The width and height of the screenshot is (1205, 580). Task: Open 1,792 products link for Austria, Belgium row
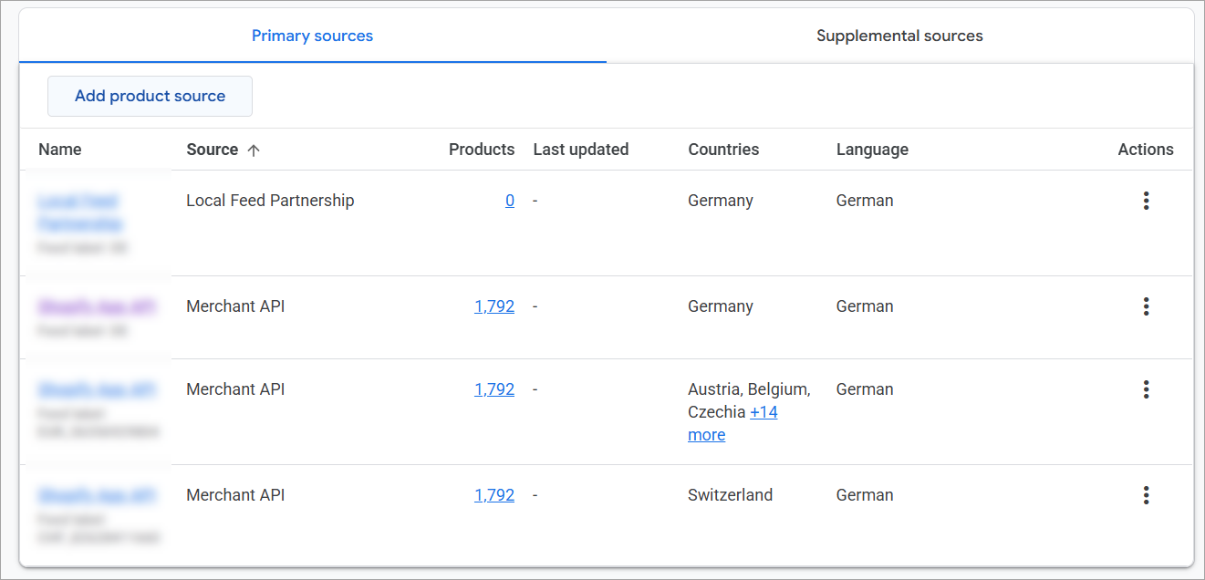tap(494, 389)
